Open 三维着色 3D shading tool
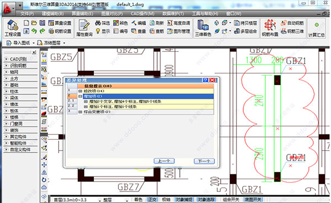The height and width of the screenshot is (203, 331). pyautogui.click(x=203, y=28)
